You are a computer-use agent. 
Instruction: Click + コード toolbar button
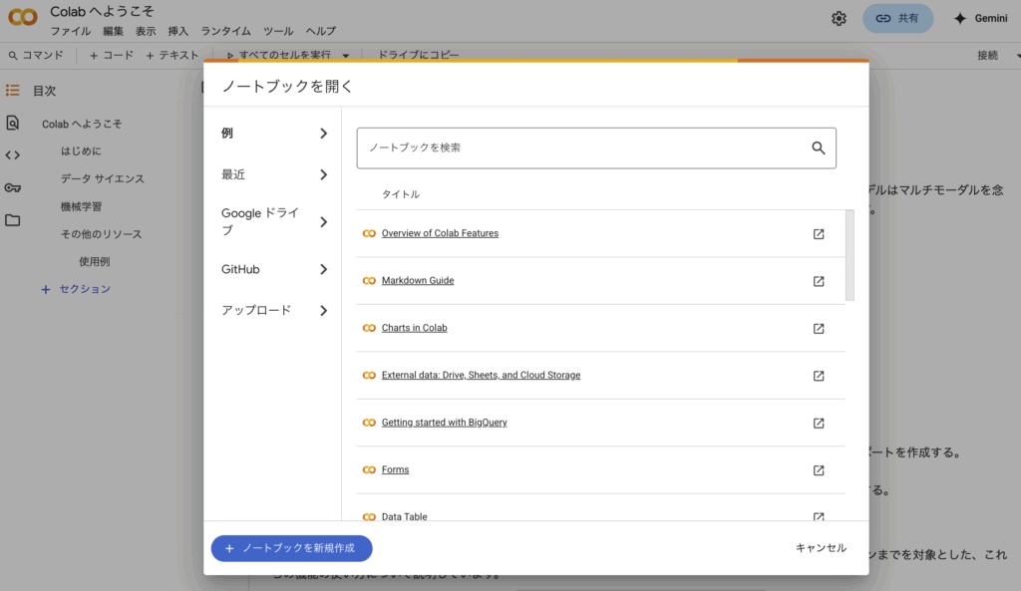[x=112, y=56]
